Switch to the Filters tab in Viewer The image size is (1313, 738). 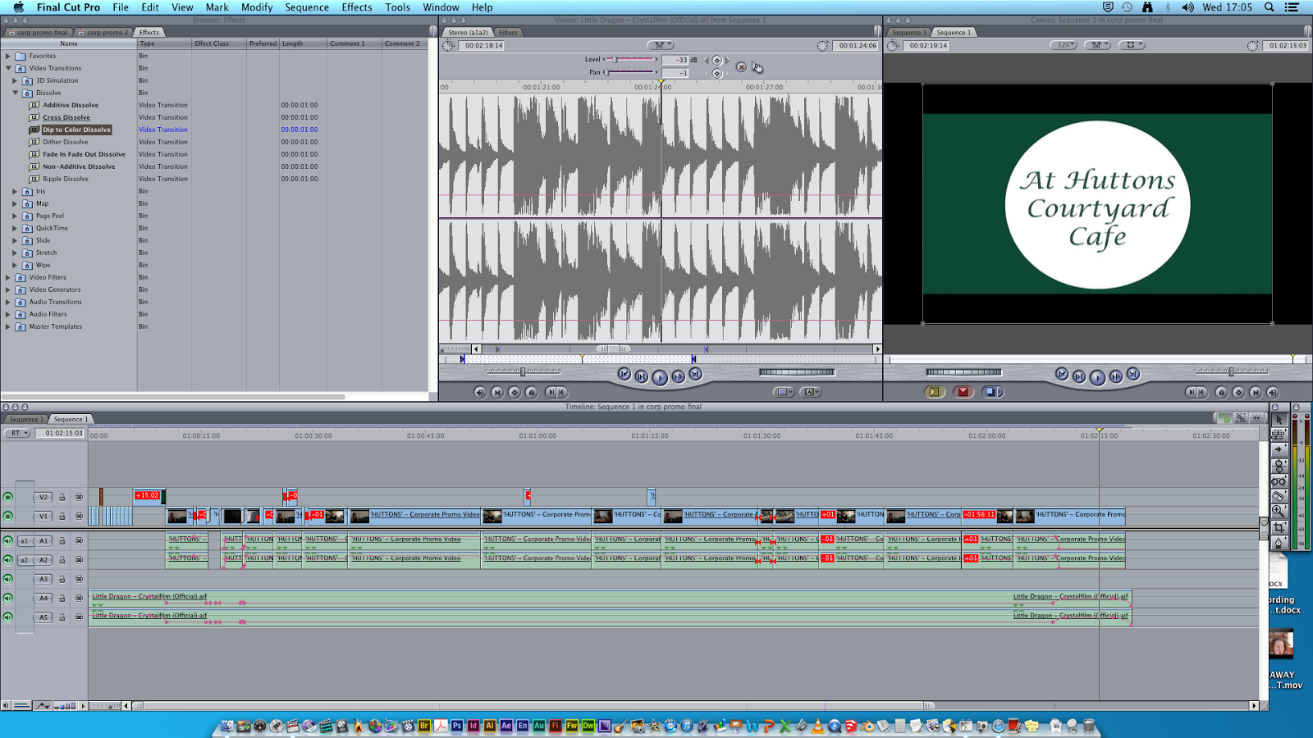coord(508,33)
